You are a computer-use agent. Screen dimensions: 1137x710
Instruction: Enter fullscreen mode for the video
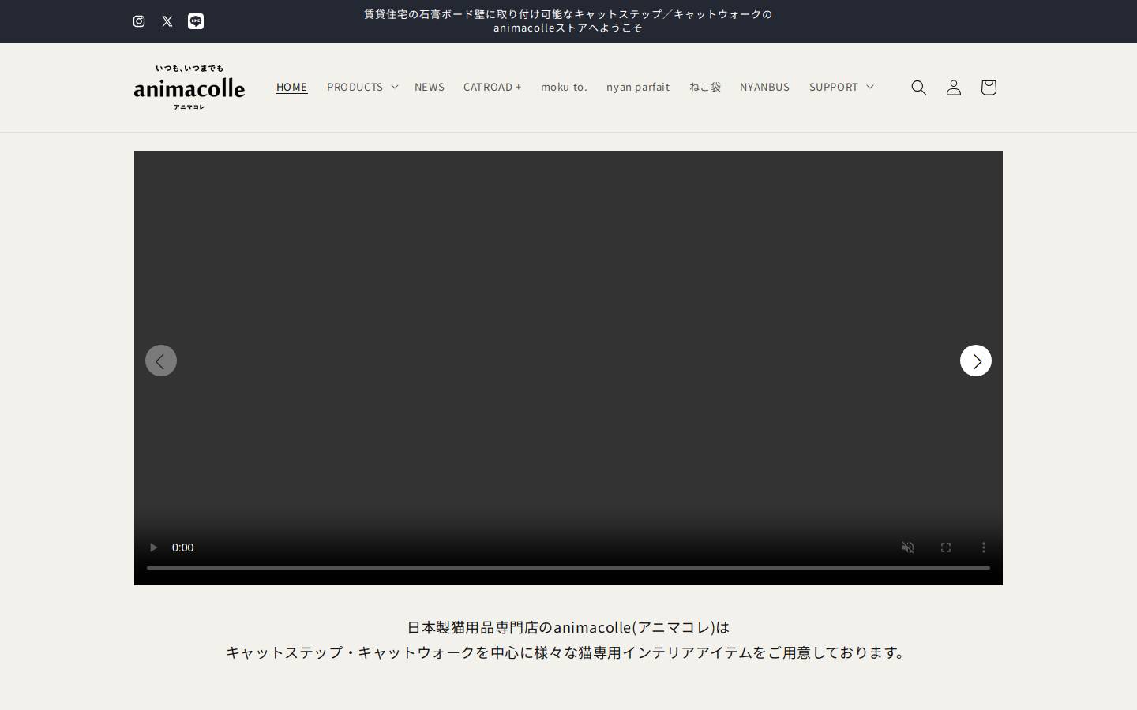tap(946, 547)
